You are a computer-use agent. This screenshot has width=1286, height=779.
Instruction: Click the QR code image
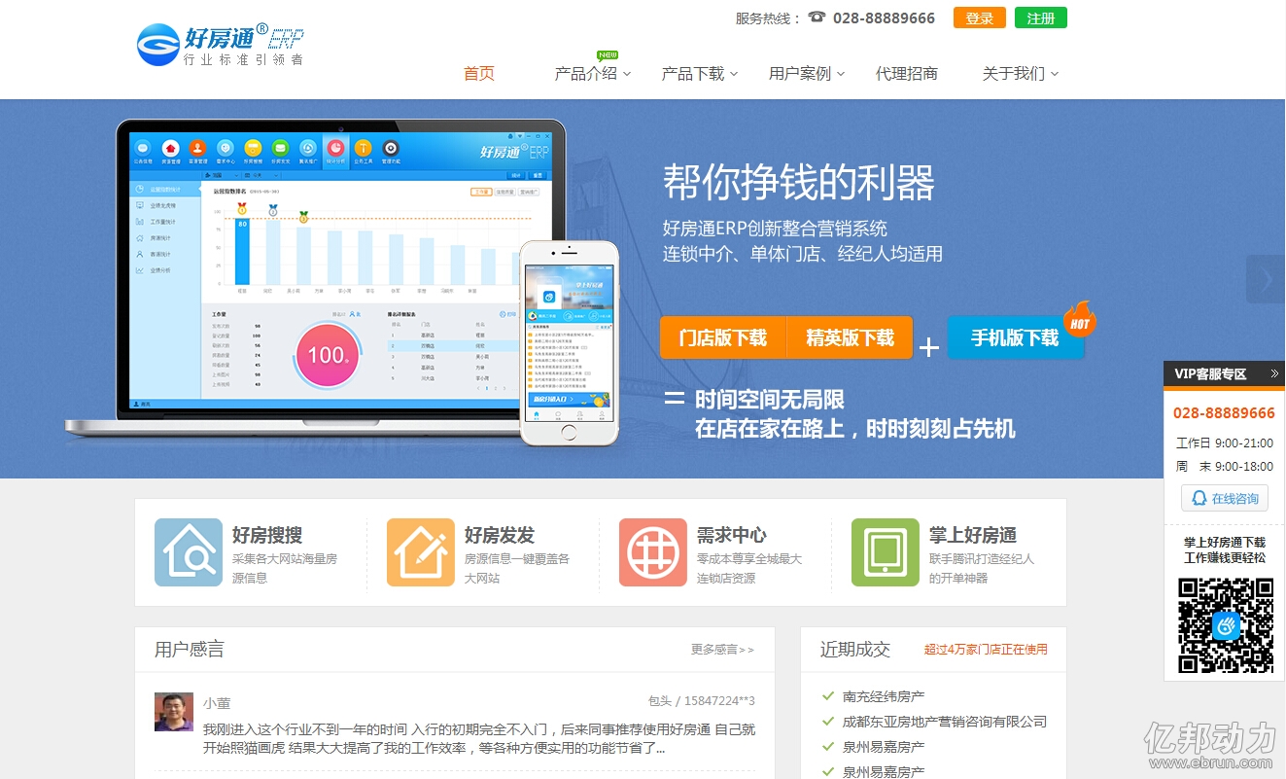point(1225,625)
